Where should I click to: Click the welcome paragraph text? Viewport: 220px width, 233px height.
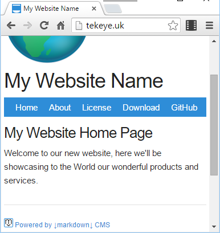click(101, 167)
